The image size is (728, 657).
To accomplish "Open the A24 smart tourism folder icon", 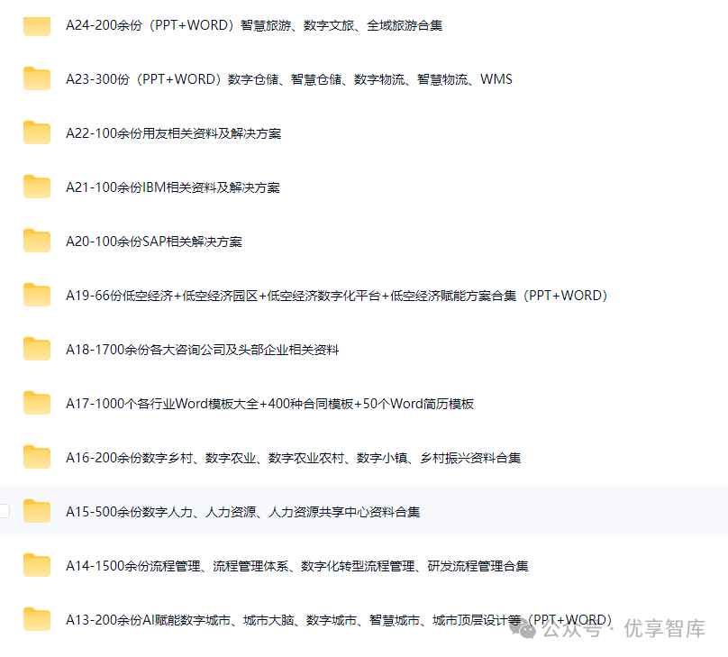I will (x=35, y=25).
